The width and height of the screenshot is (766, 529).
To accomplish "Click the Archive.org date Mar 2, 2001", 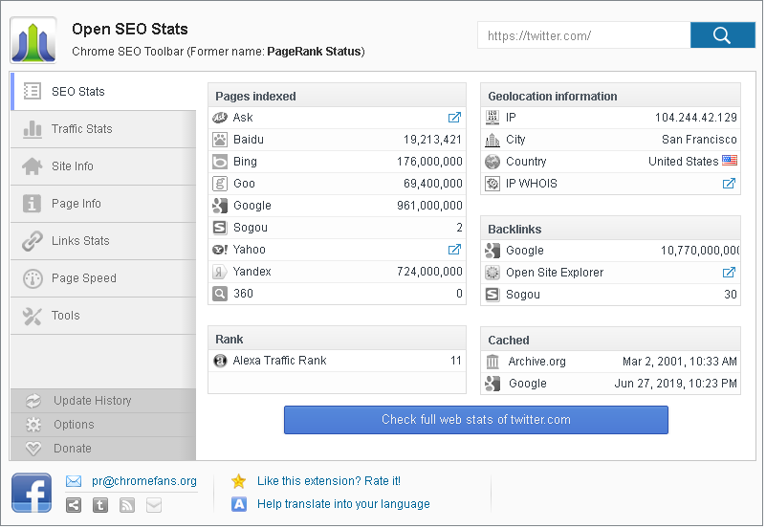I will tap(680, 362).
